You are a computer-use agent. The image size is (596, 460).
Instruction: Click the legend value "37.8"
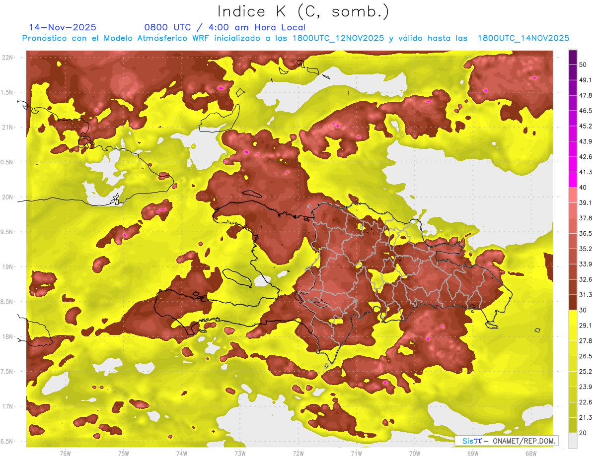coord(585,218)
